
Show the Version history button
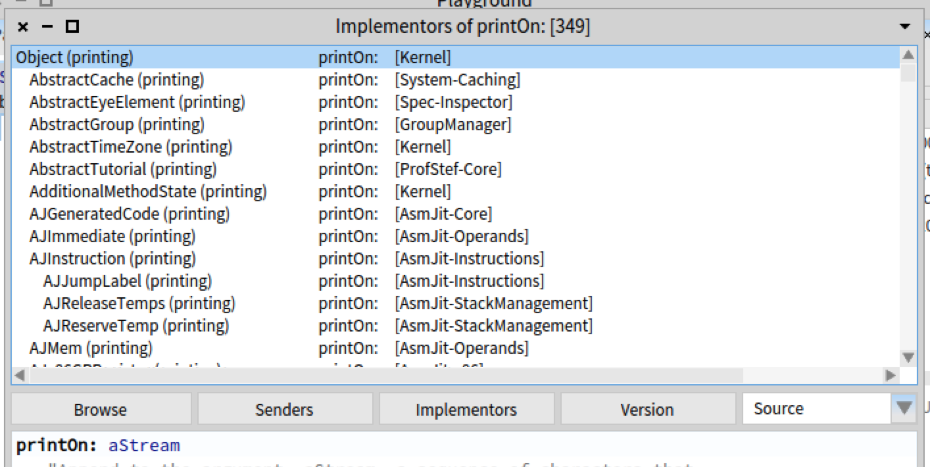[647, 409]
